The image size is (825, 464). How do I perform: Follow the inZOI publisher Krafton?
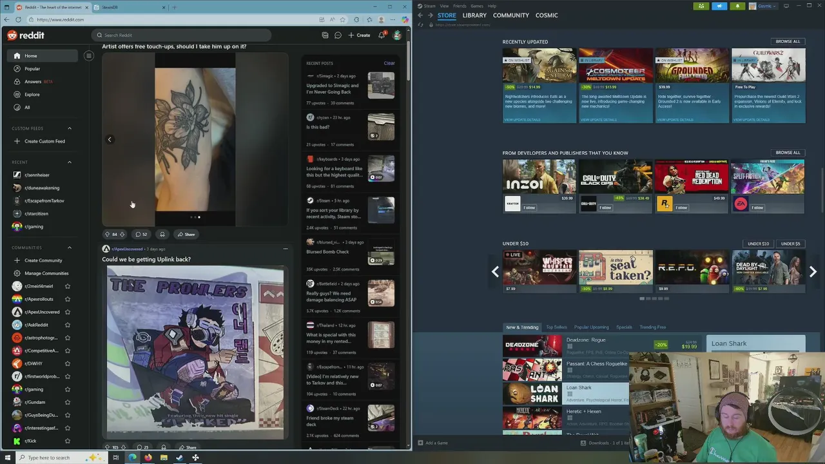[x=529, y=208]
